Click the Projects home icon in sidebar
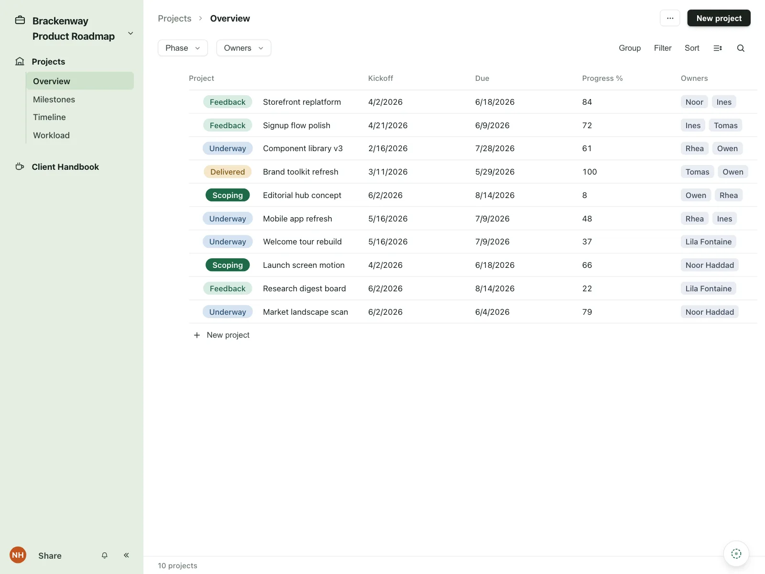 pos(20,61)
